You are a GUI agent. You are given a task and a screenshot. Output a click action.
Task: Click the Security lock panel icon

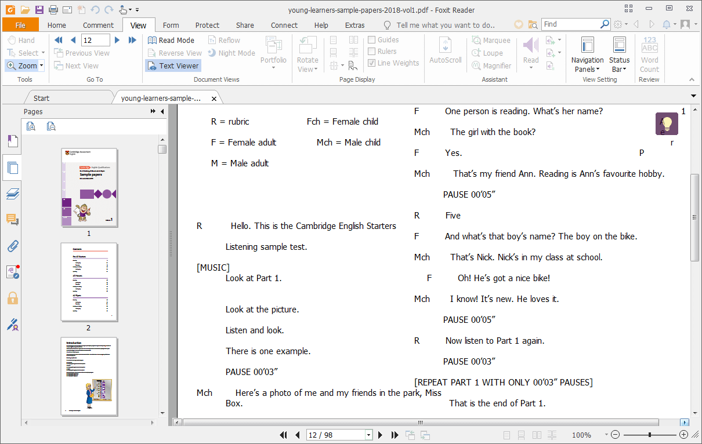(12, 298)
